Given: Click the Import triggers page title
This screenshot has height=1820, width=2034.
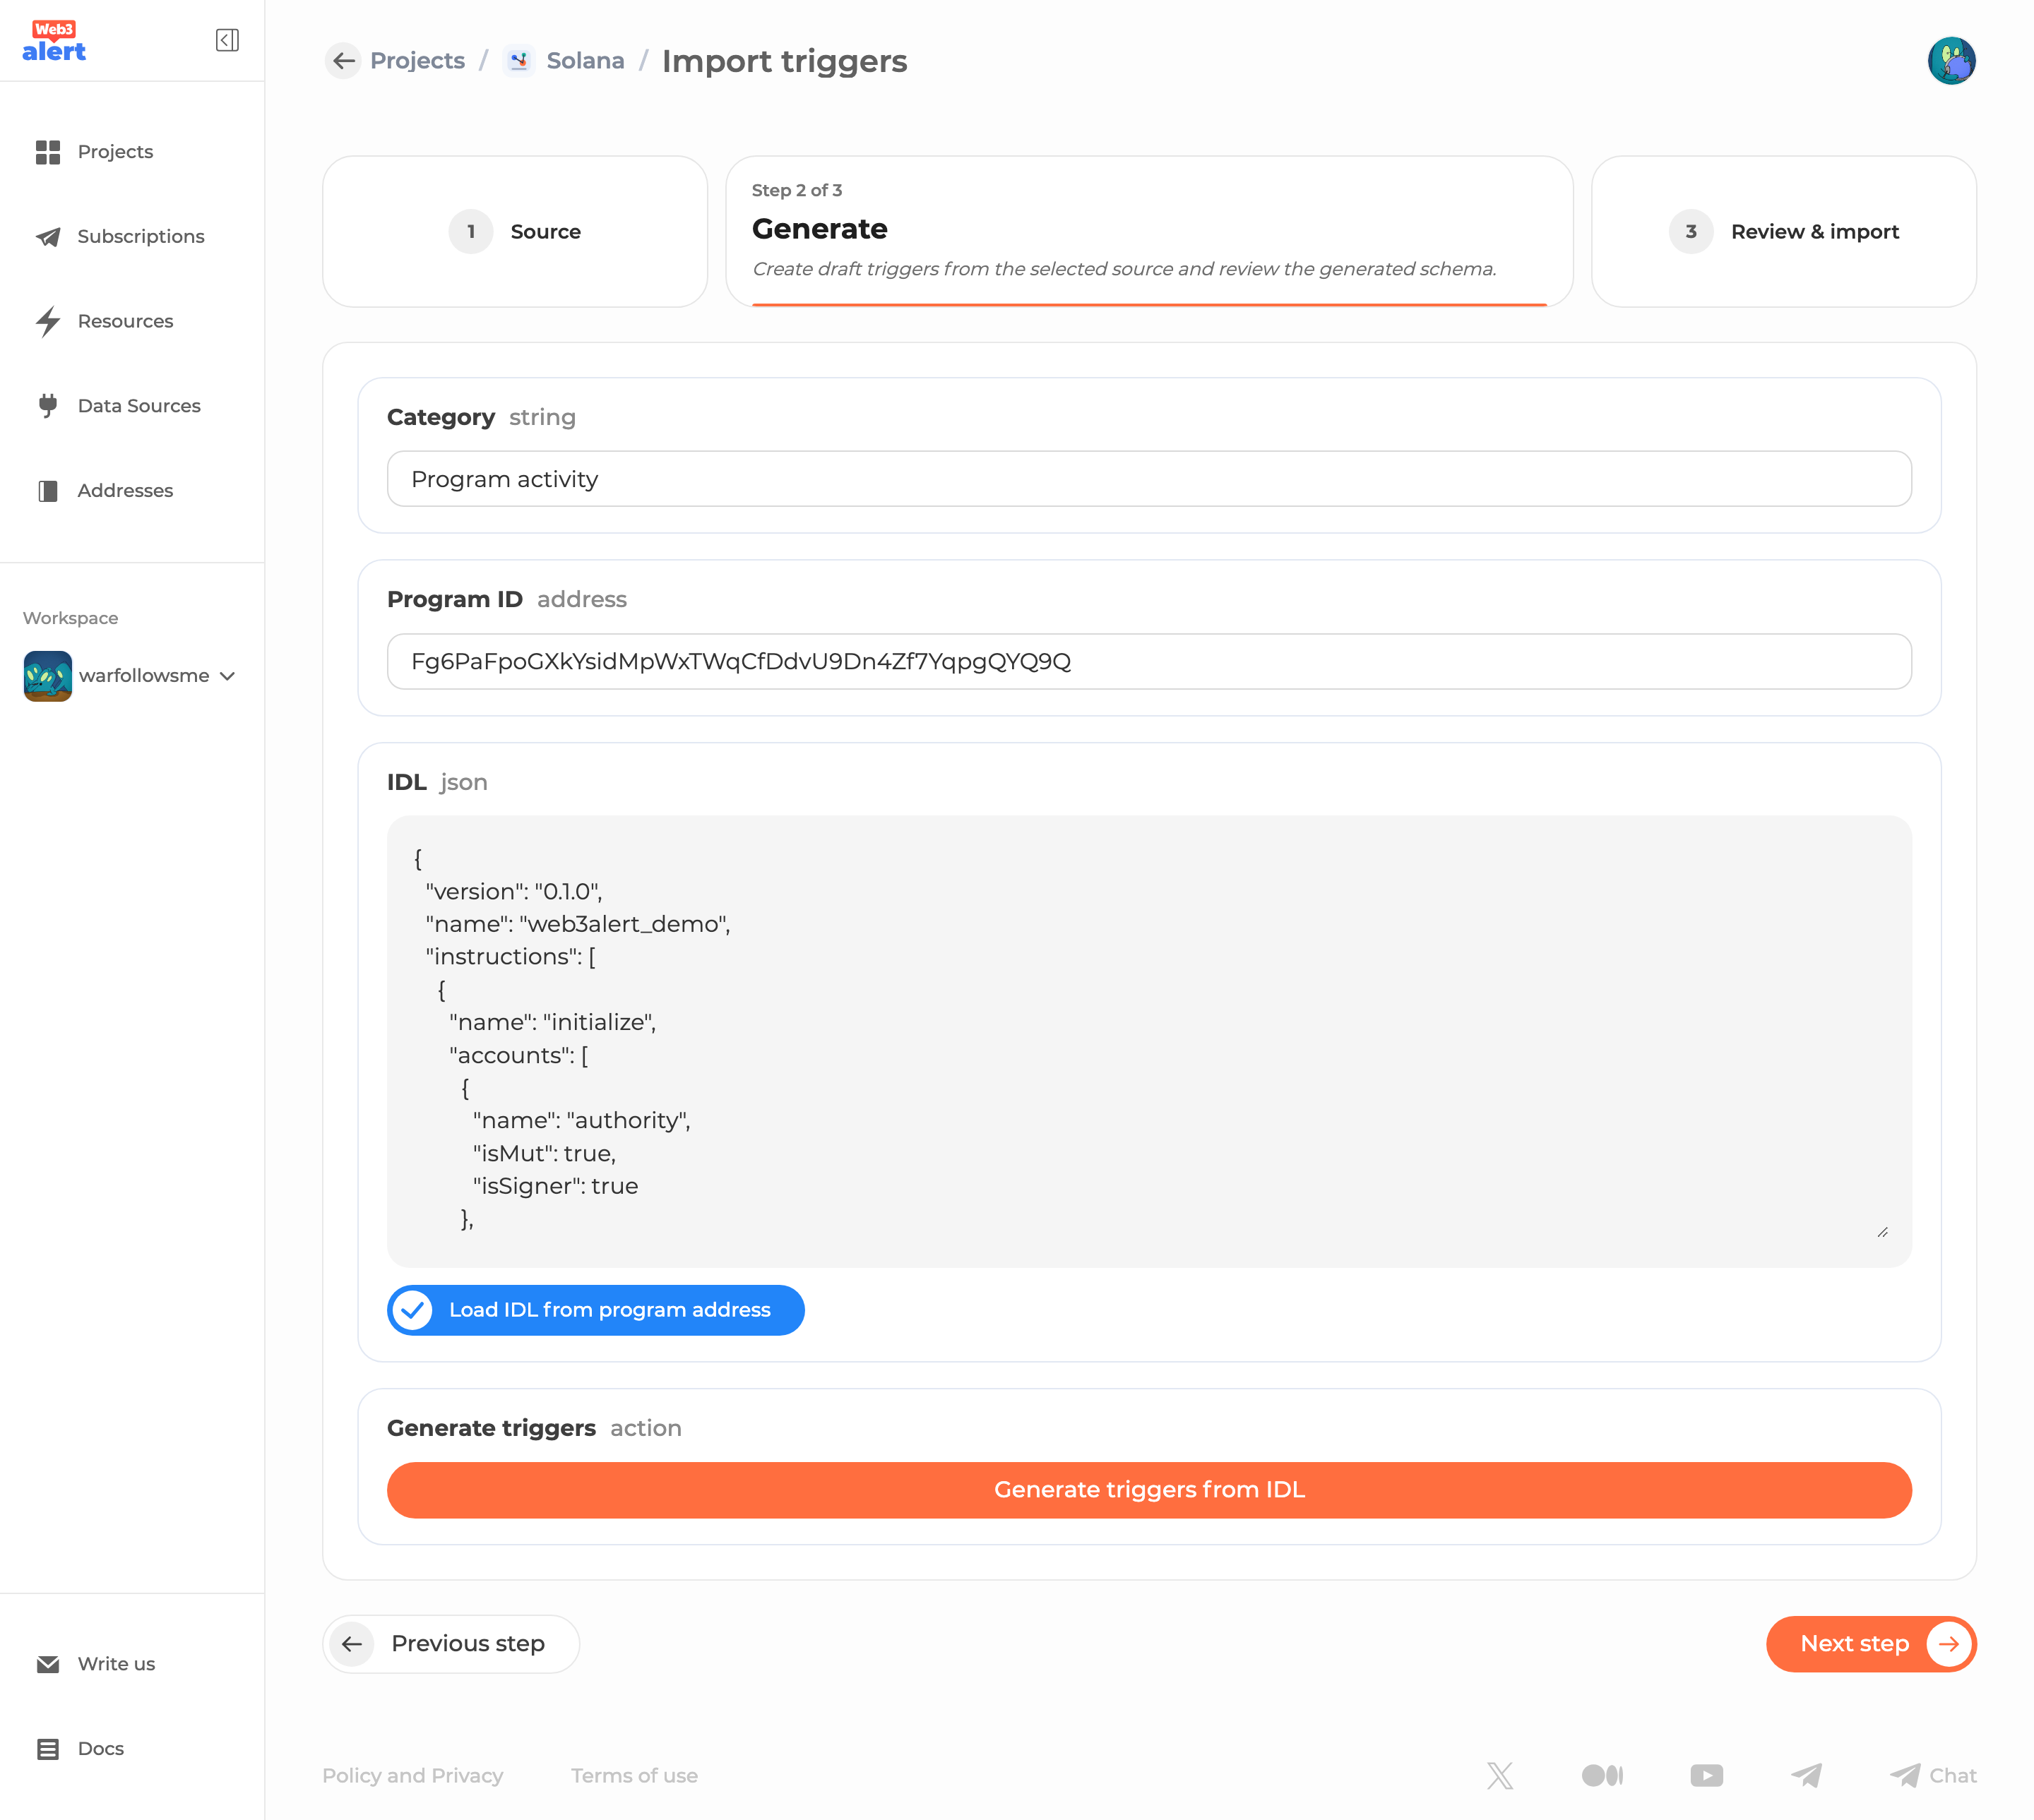Looking at the screenshot, I should pos(785,61).
